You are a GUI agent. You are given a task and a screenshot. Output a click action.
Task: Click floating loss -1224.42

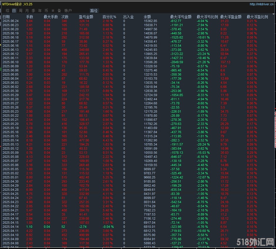click(x=177, y=178)
